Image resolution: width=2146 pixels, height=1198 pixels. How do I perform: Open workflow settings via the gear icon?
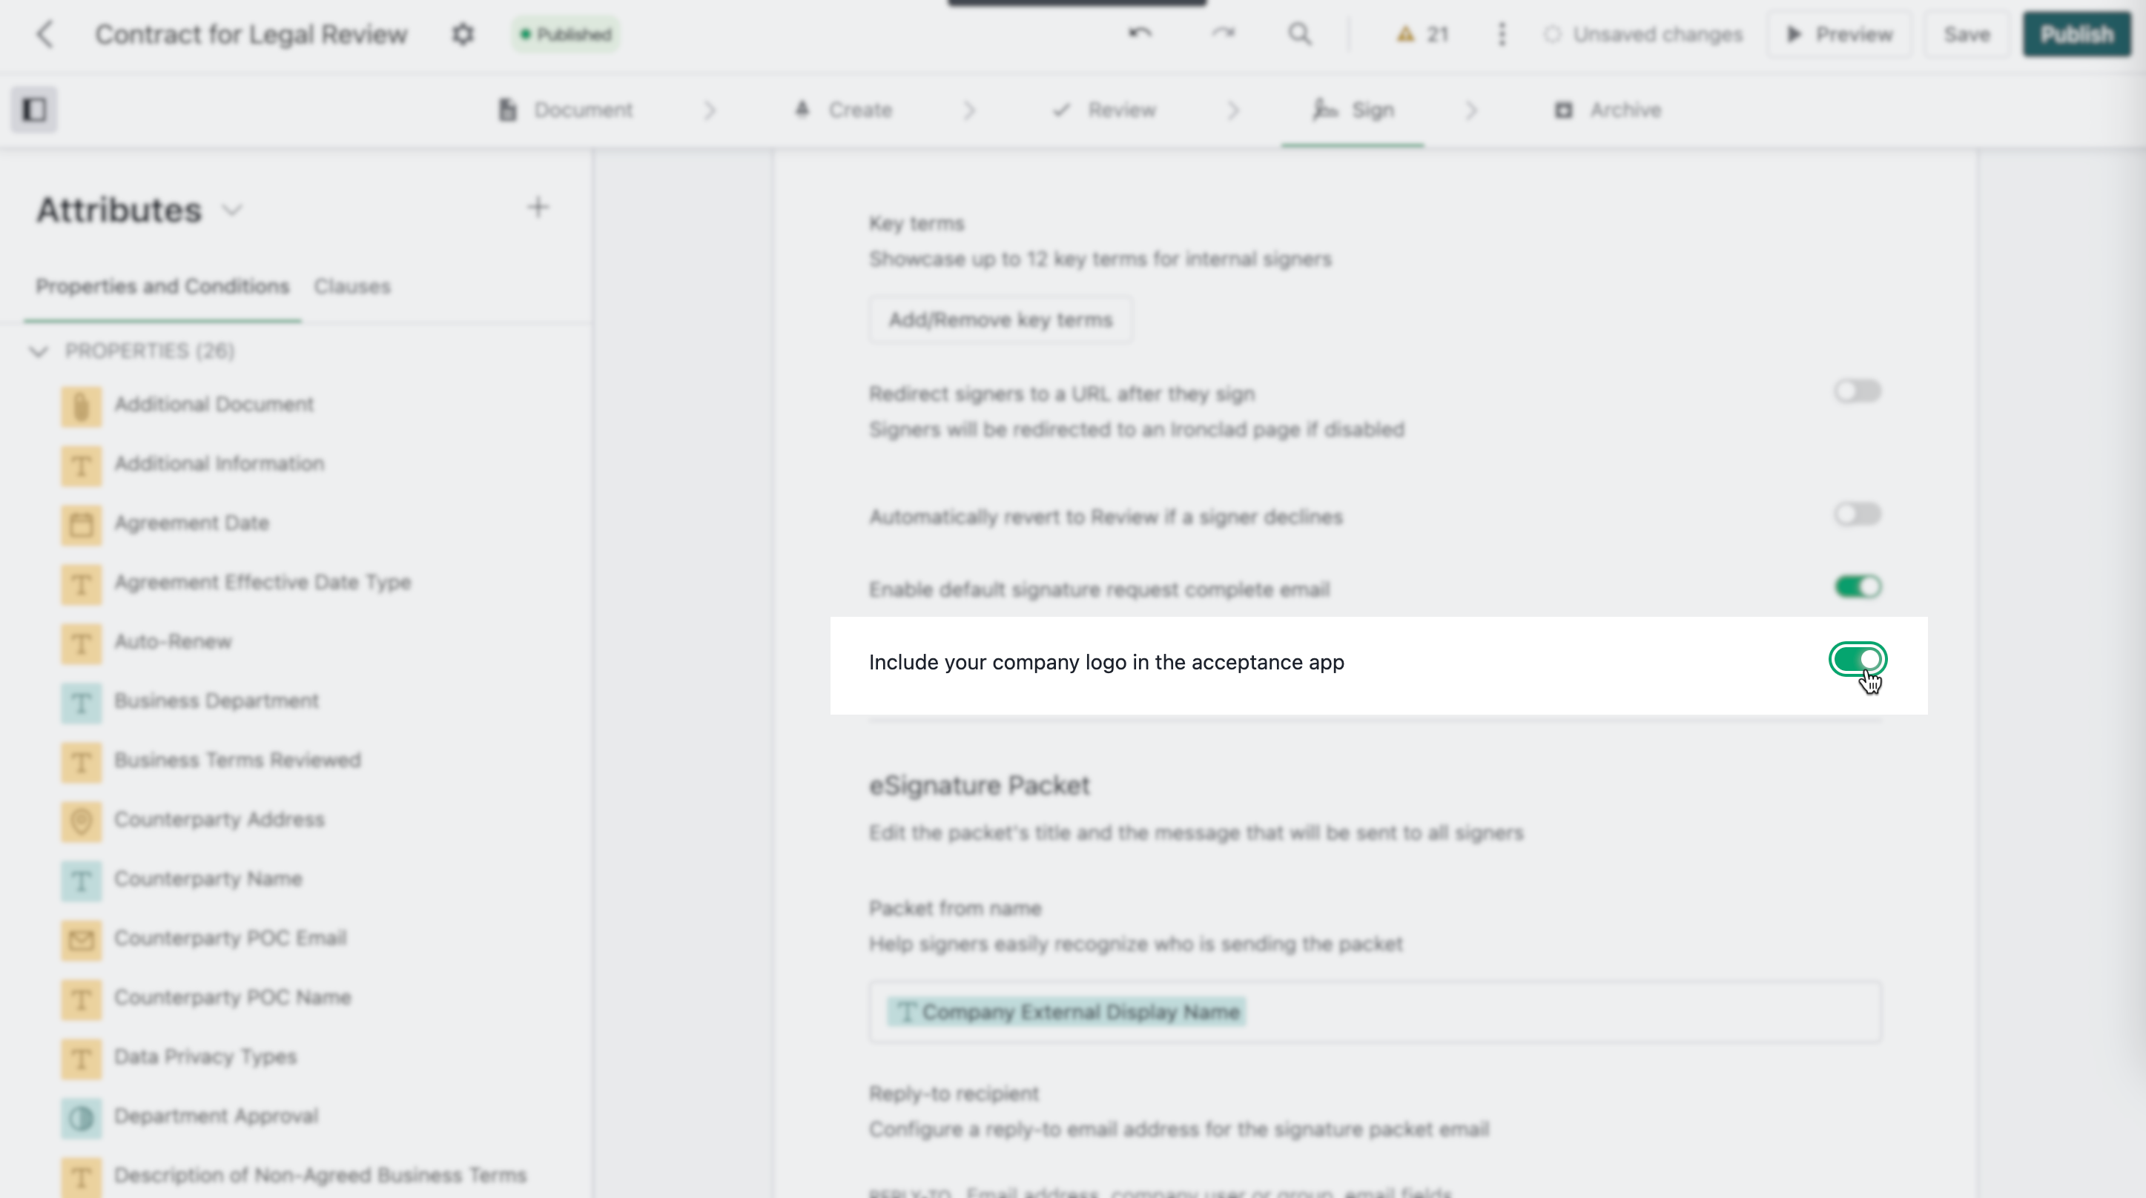463,34
